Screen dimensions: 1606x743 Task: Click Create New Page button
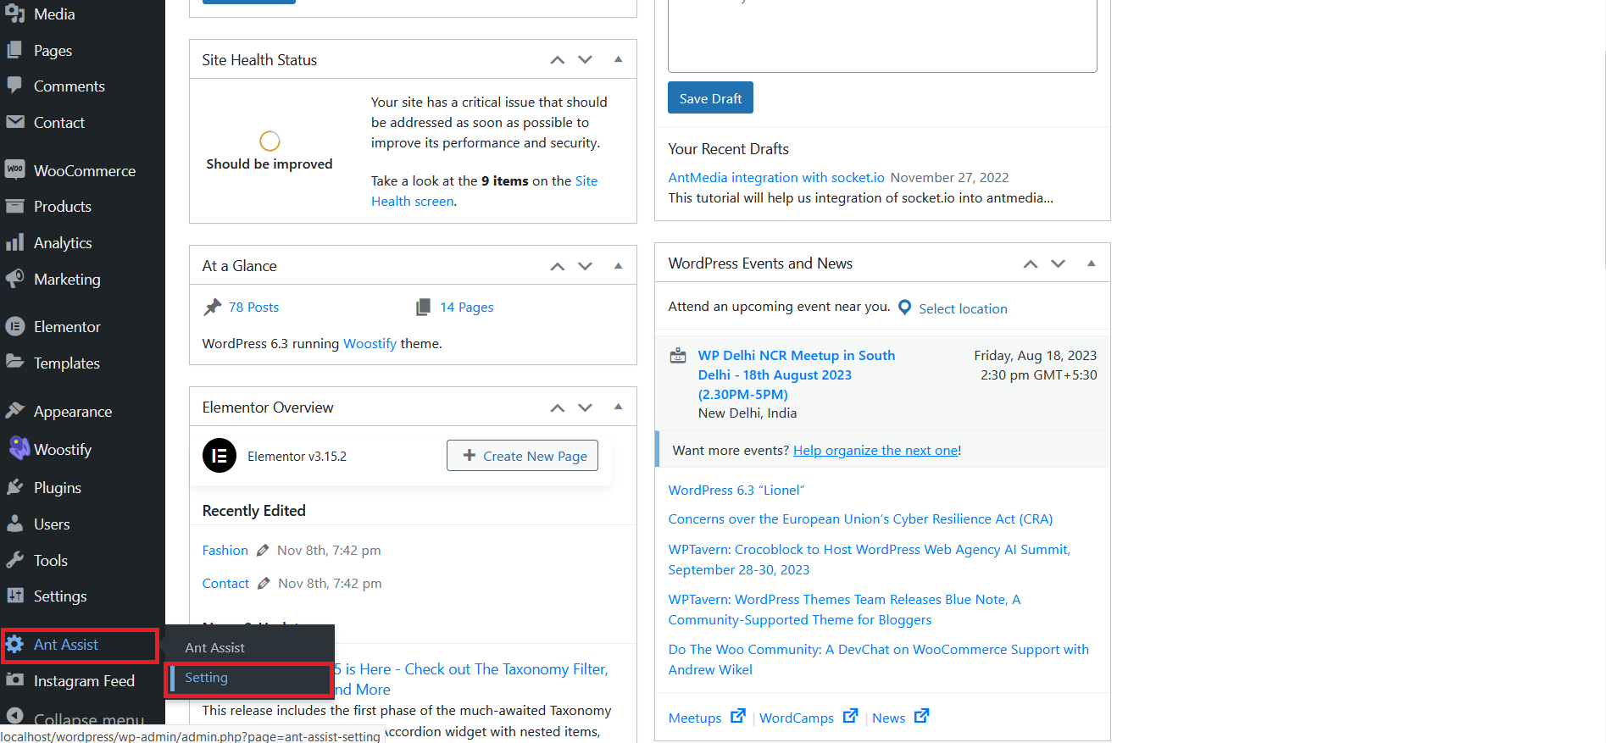pyautogui.click(x=522, y=456)
